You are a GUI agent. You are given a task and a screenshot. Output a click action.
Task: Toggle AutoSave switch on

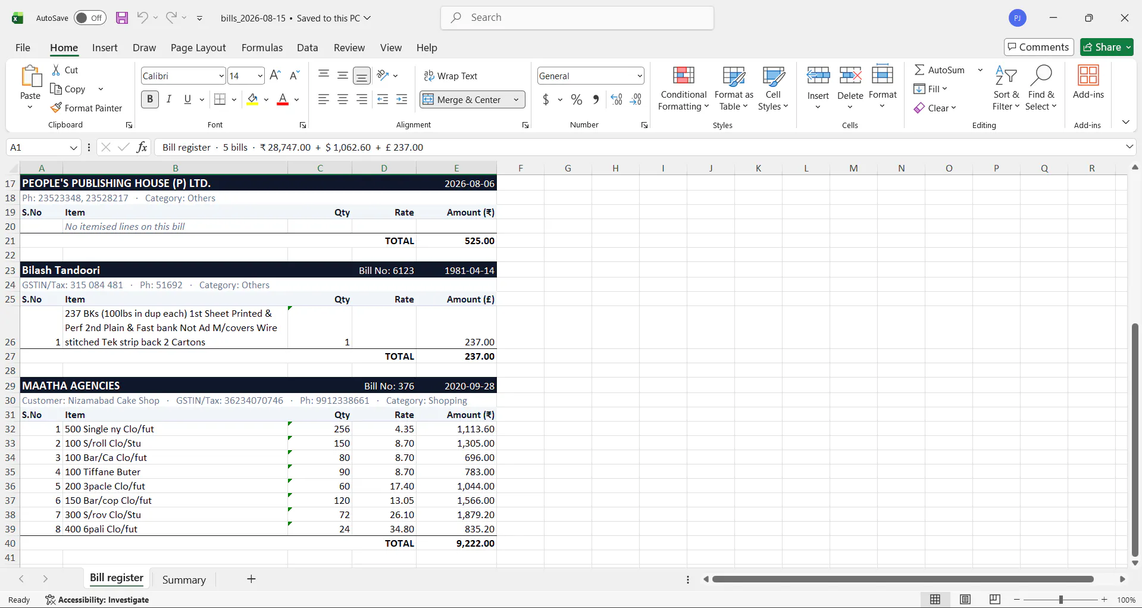point(90,18)
